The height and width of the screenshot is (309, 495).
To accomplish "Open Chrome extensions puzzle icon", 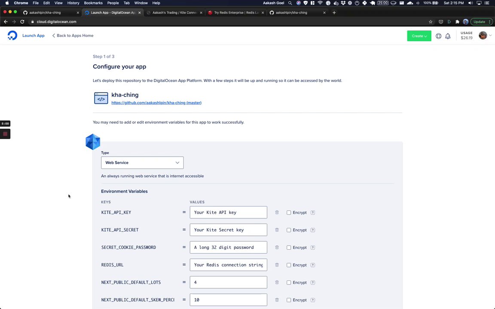I will point(457,22).
